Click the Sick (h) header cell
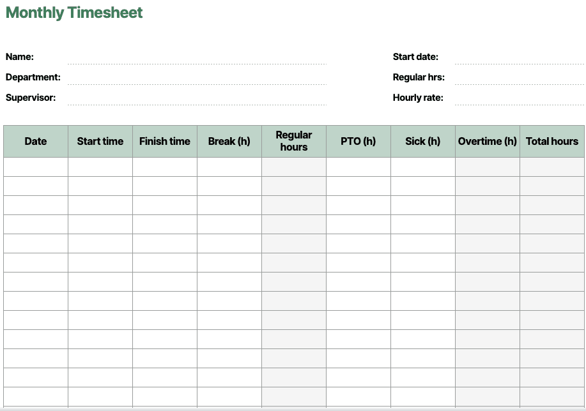This screenshot has width=586, height=411. tap(423, 141)
